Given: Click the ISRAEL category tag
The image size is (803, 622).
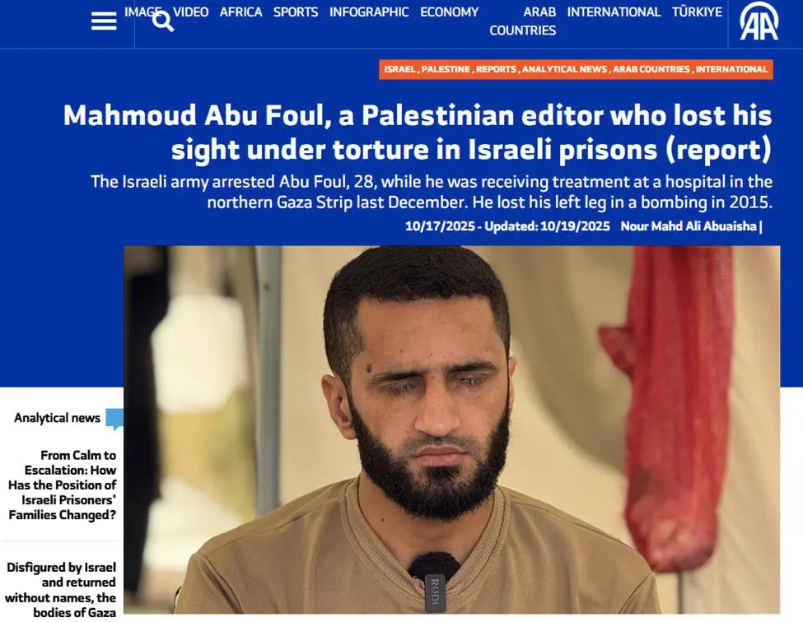Looking at the screenshot, I should pyautogui.click(x=399, y=69).
